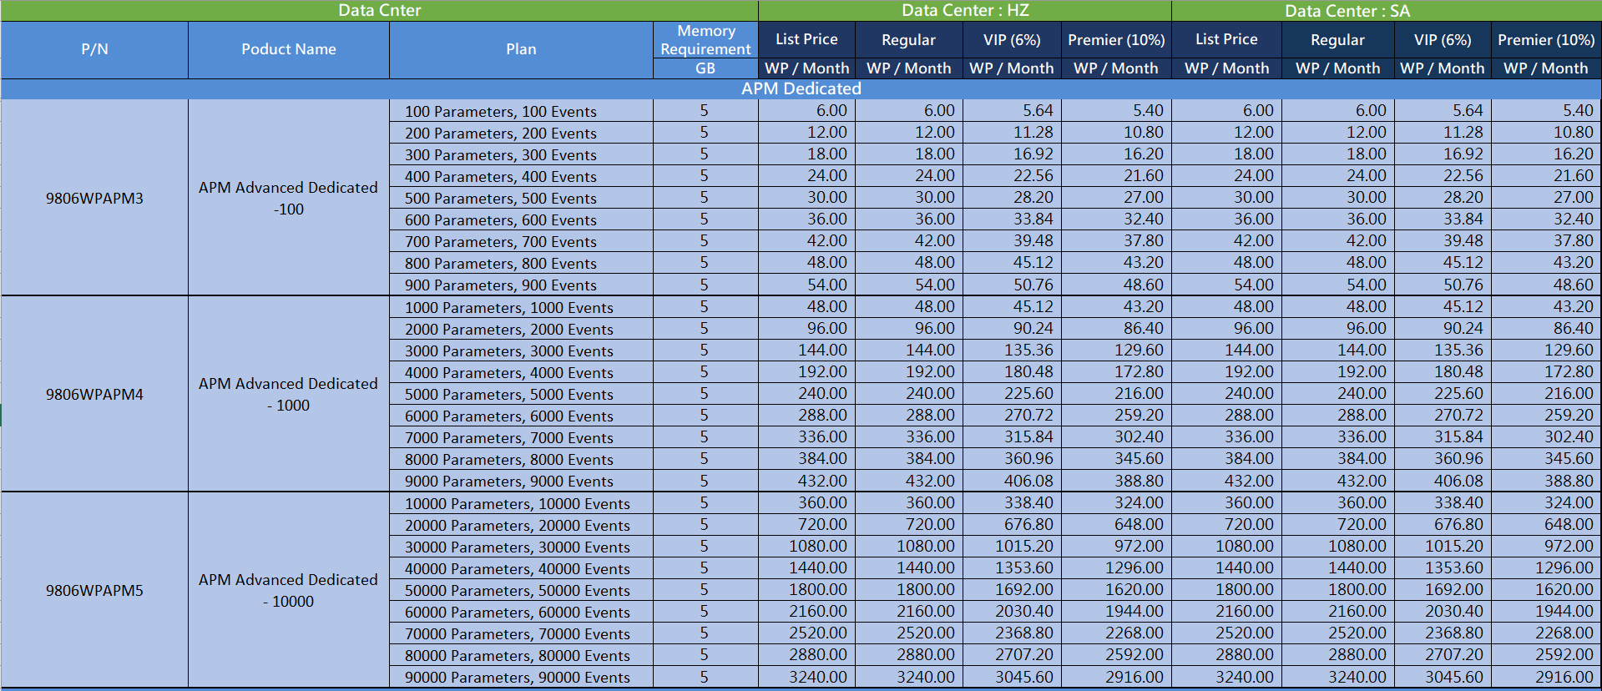
Task: Select plan '100 Parameters, 100 Events'
Action: pyautogui.click(x=521, y=111)
